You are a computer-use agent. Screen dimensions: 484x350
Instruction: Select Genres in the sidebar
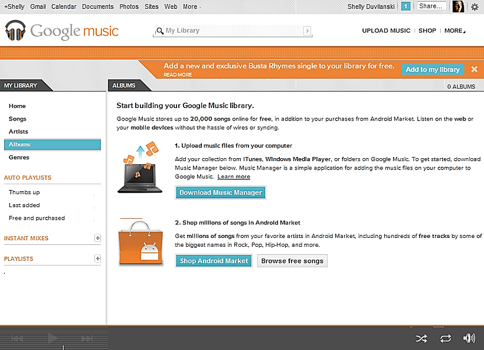tap(19, 158)
